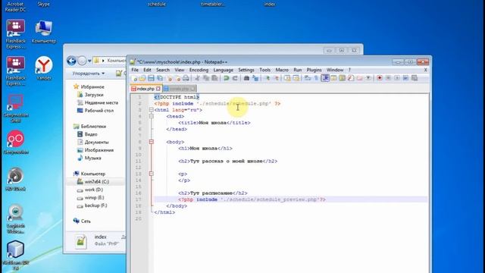Open Explorer recent pages dropdown arrow
Screen dimensions: 485x273
tap(89, 61)
